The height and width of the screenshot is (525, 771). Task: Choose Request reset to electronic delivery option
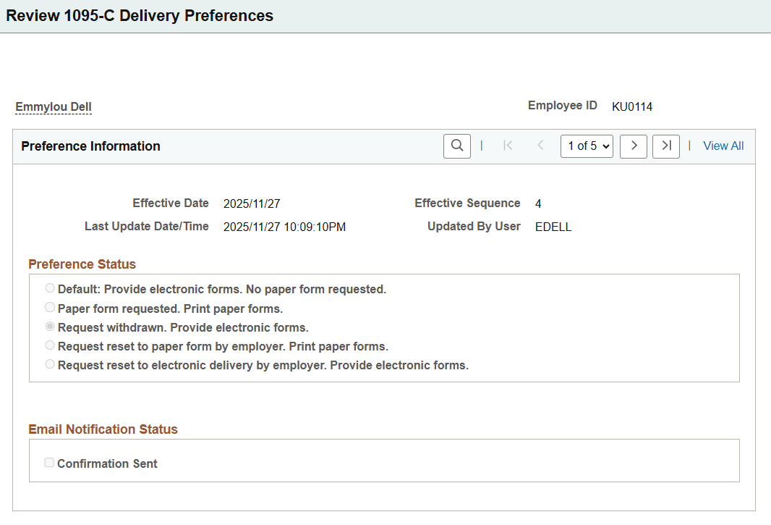pyautogui.click(x=49, y=364)
